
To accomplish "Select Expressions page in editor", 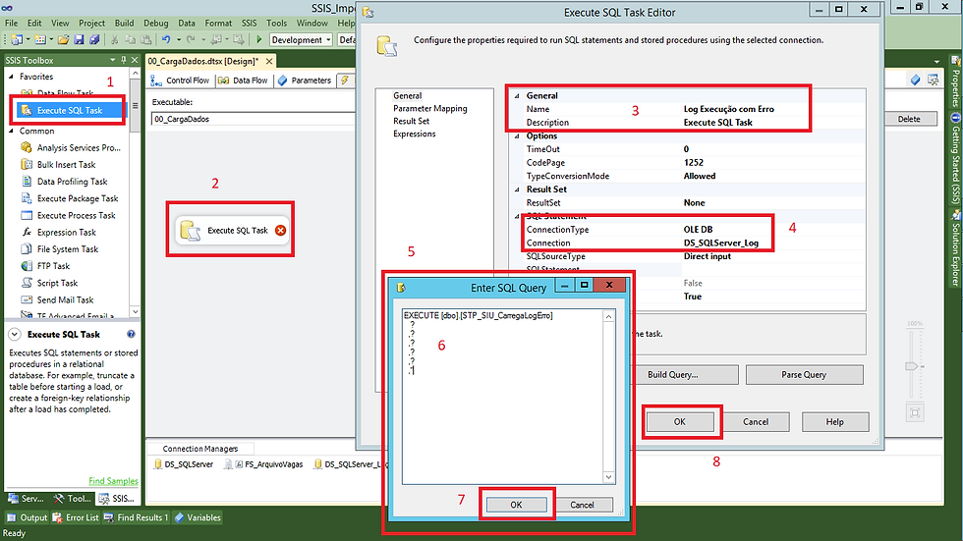I will (414, 134).
